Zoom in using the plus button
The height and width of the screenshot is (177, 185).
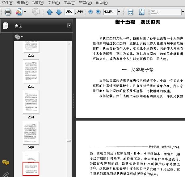pos(98,12)
